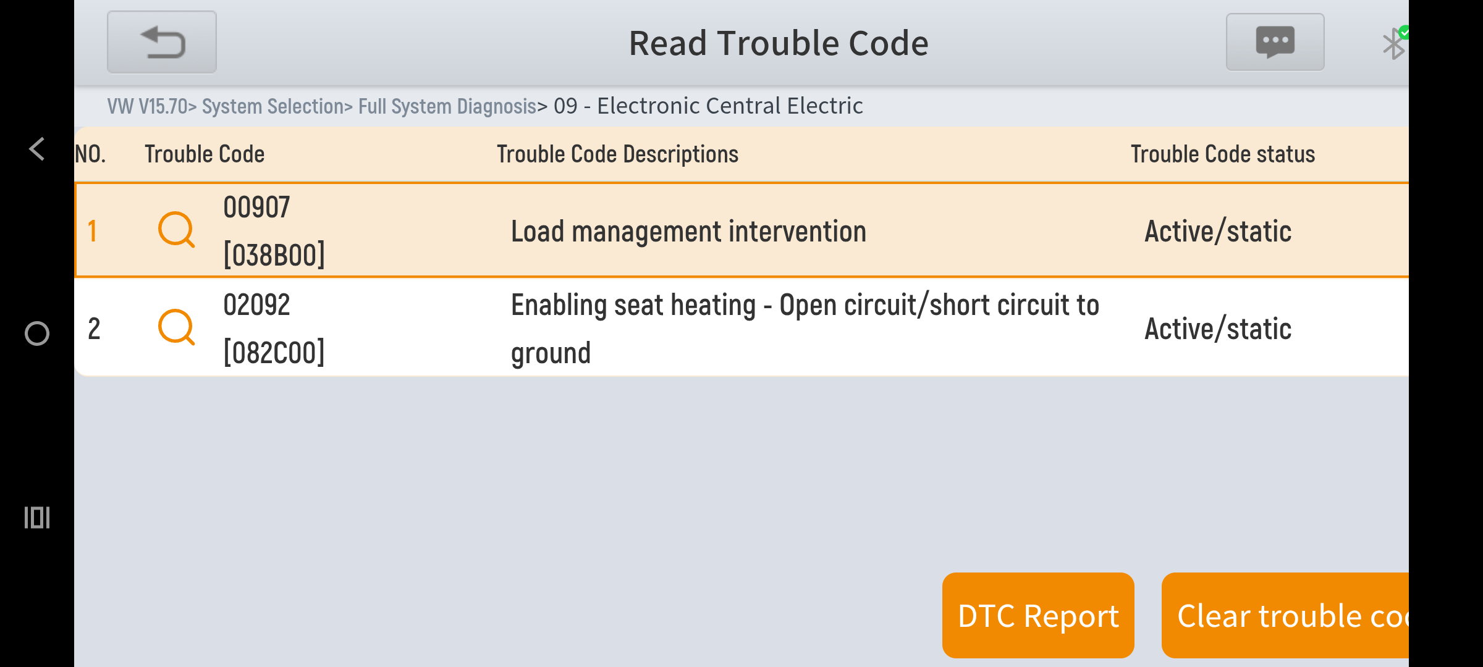Go to Full System Diagnosis breadcrumb
Viewport: 1483px width, 667px height.
[447, 106]
